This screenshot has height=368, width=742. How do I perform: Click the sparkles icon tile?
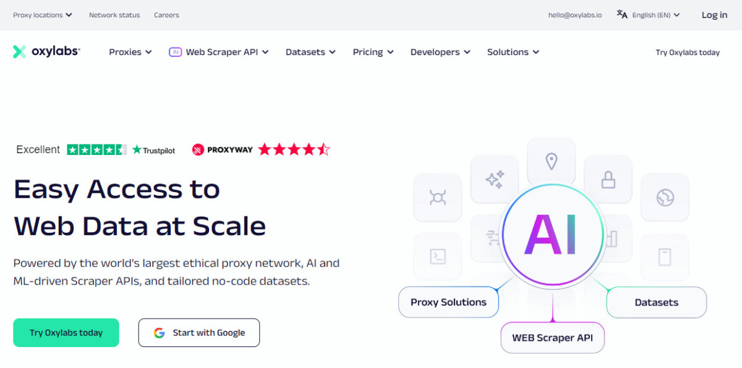click(495, 180)
